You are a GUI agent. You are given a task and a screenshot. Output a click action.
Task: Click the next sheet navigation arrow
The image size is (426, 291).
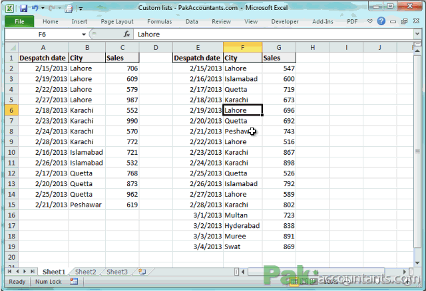[x=25, y=272]
